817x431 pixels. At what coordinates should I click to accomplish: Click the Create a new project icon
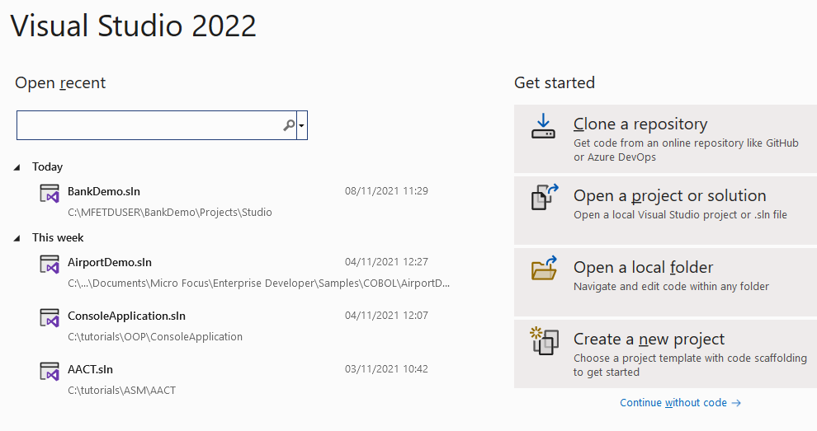pos(544,340)
